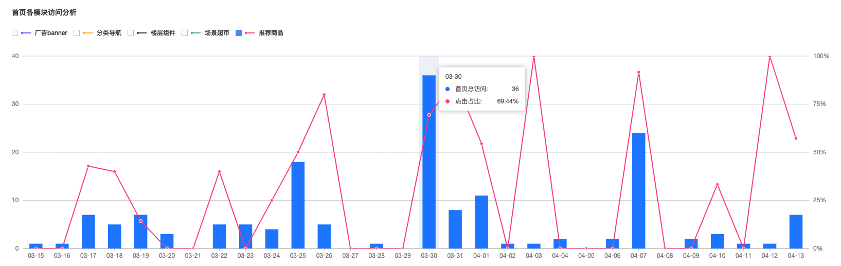The image size is (841, 266).
Task: Click the 04-08 x-axis date label
Action: click(665, 256)
